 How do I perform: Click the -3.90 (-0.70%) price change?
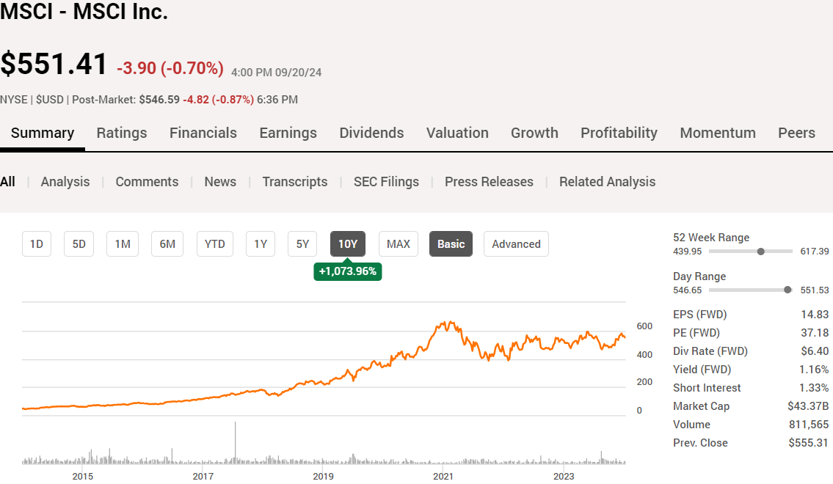[x=170, y=68]
